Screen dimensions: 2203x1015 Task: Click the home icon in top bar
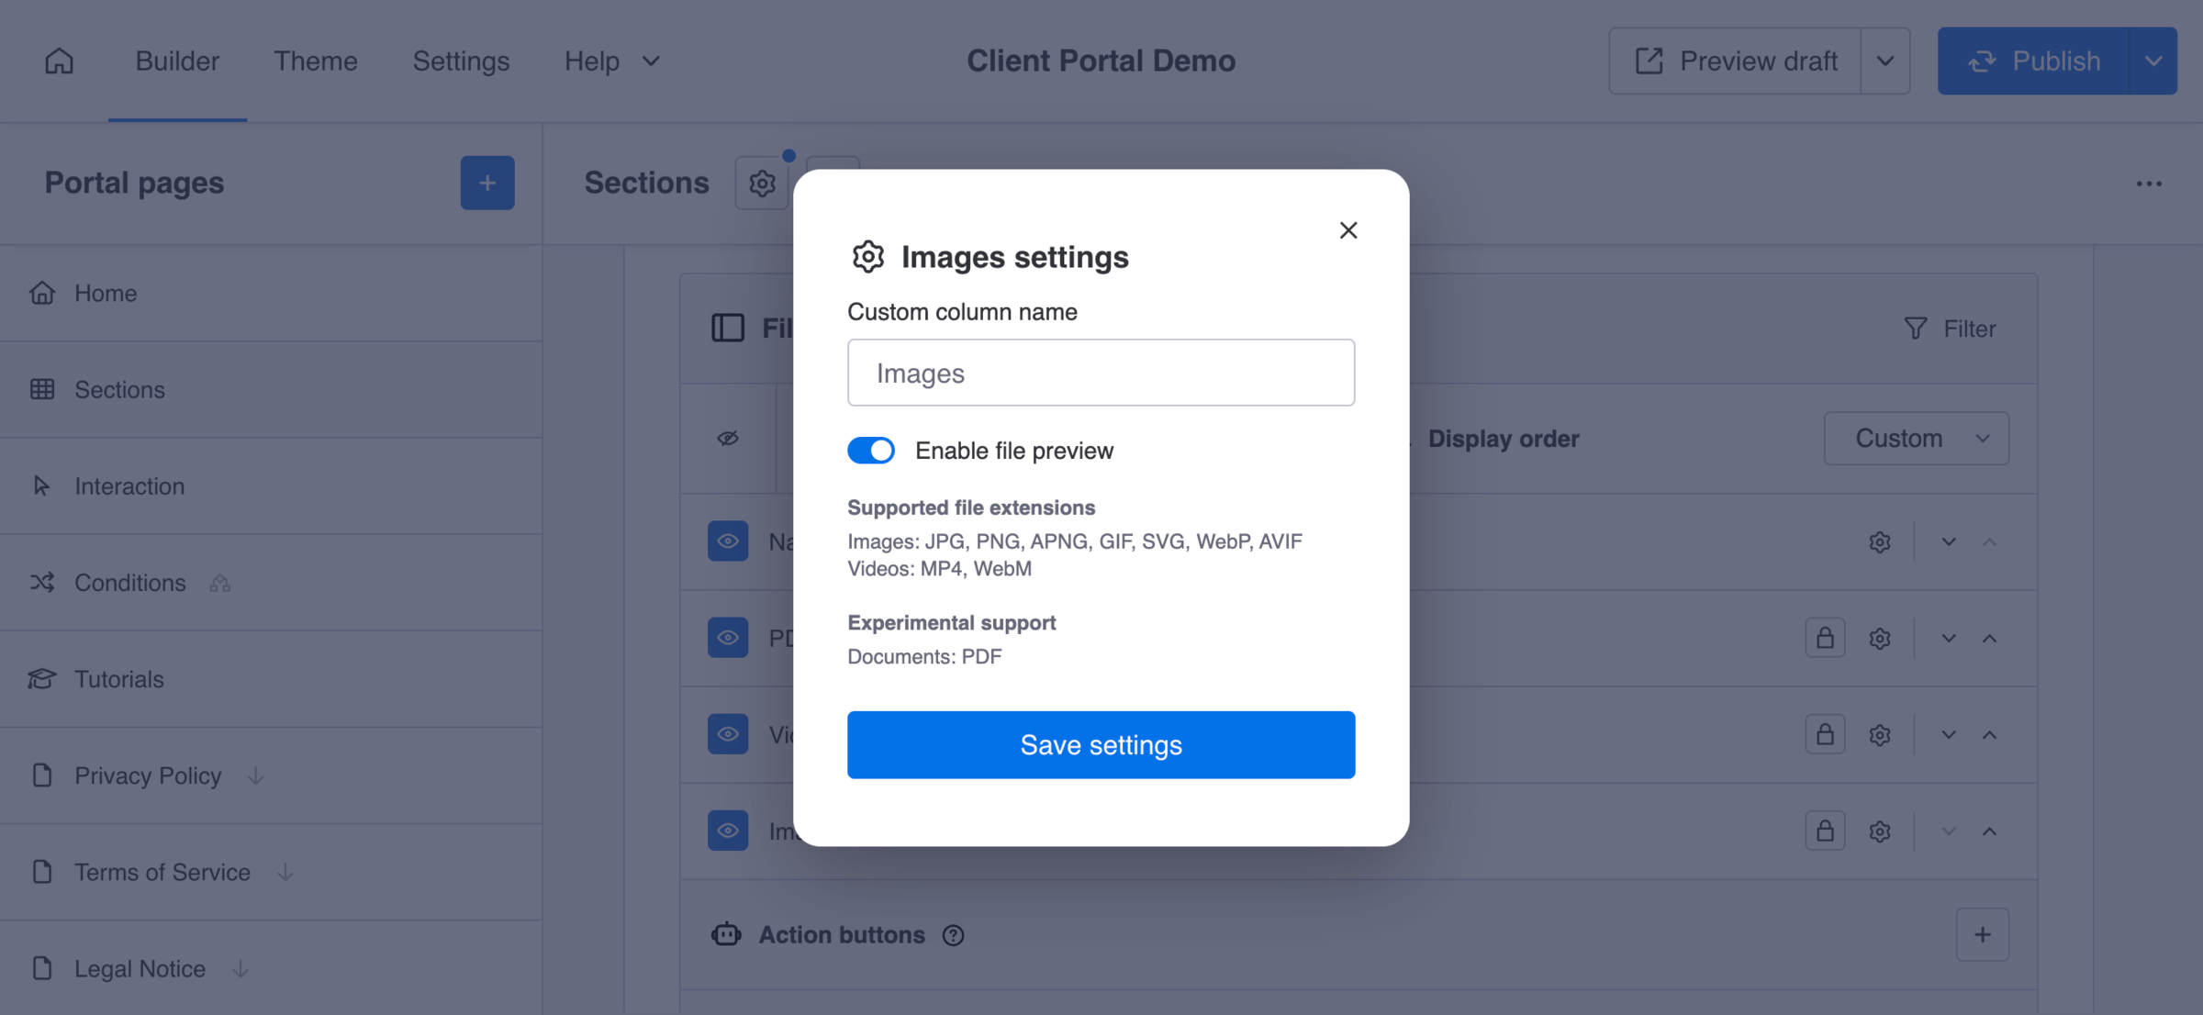(x=59, y=61)
